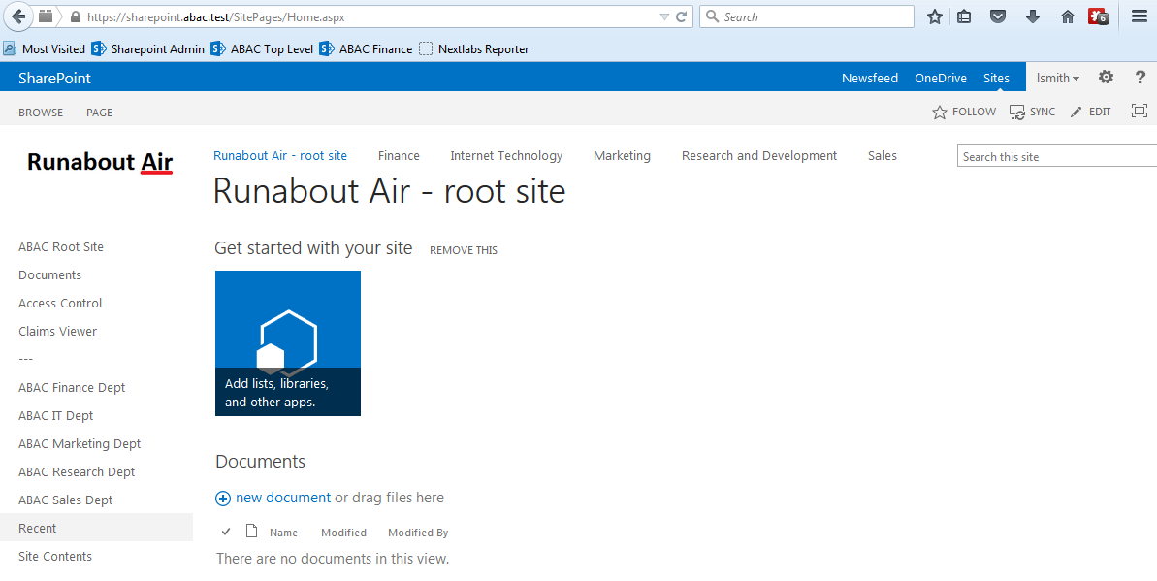Open the PAGE ribbon tab
This screenshot has width=1157, height=581.
click(99, 113)
